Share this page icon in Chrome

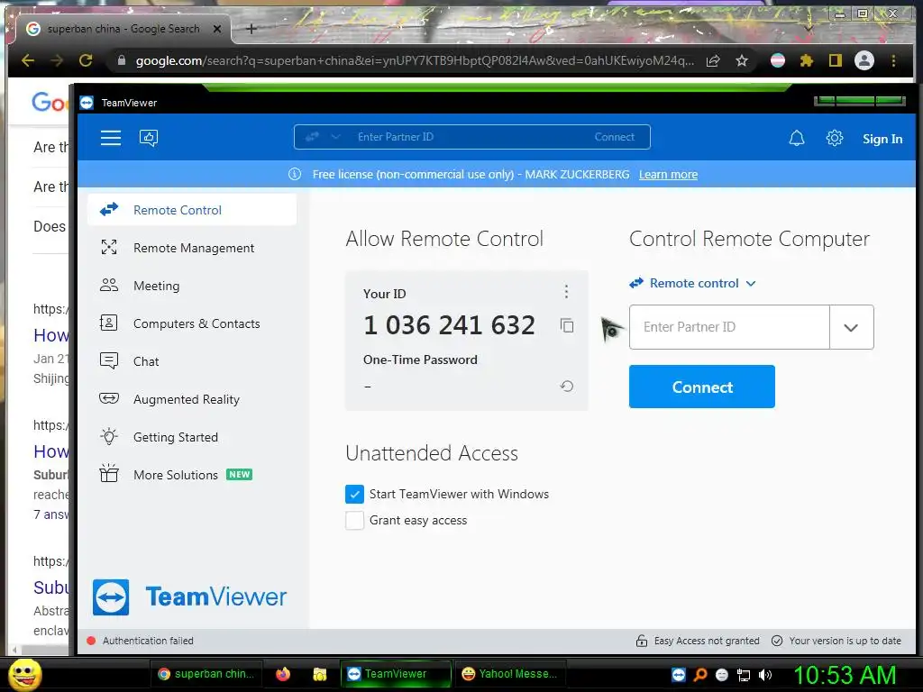713,60
